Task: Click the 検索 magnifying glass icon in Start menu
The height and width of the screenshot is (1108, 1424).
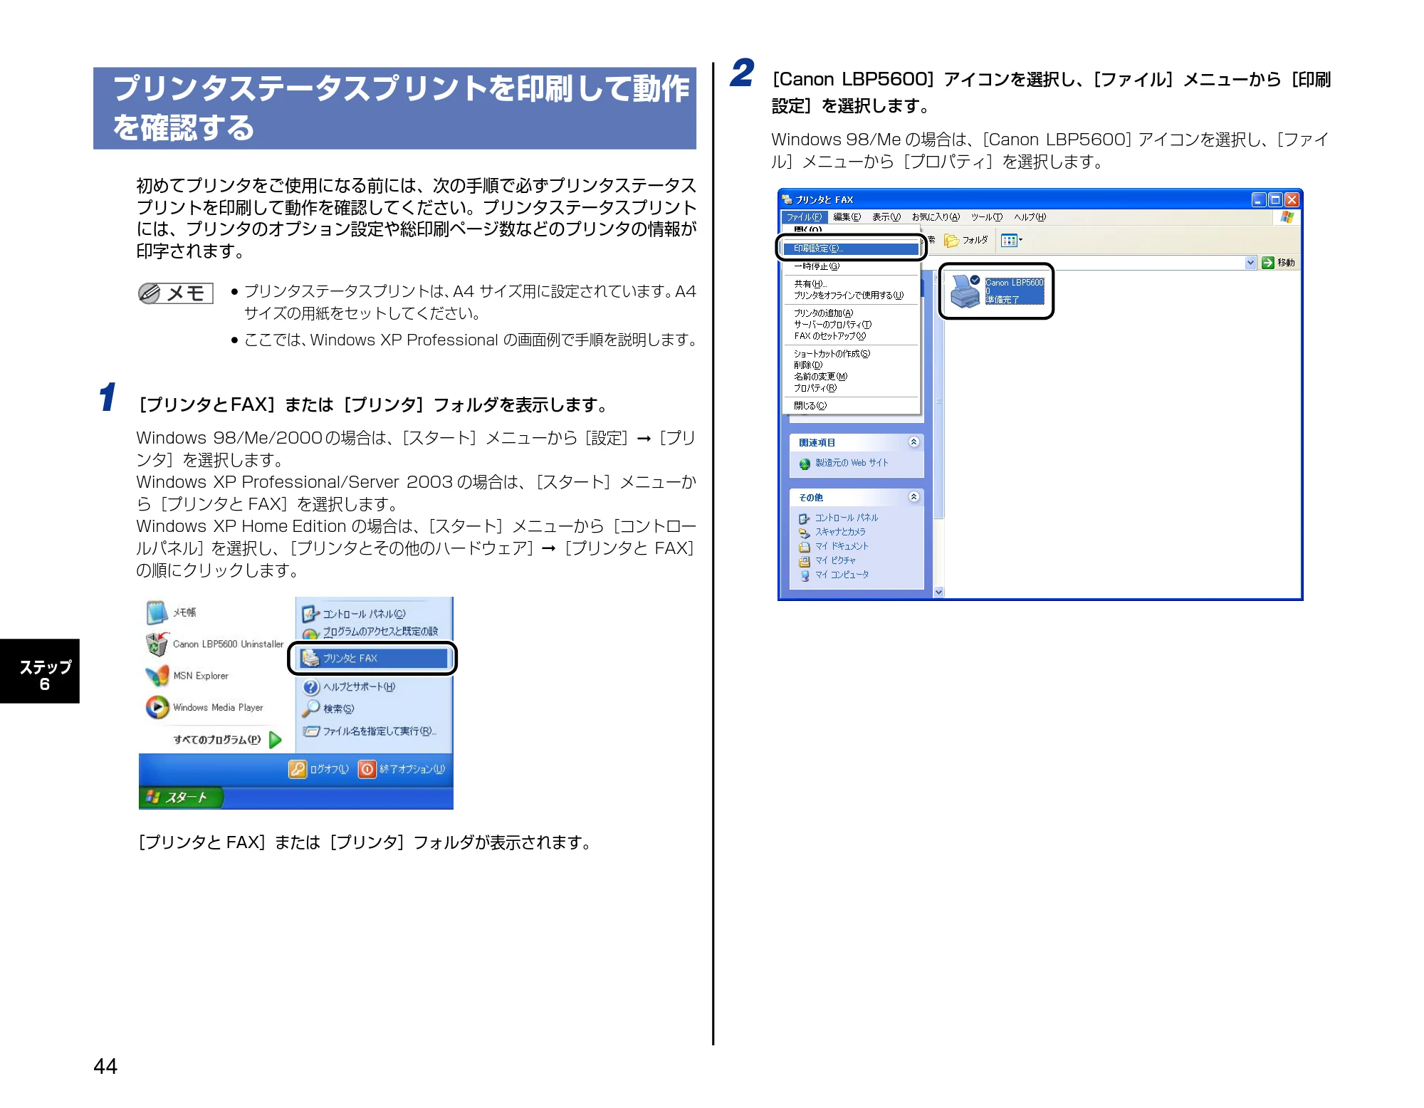Action: coord(310,709)
